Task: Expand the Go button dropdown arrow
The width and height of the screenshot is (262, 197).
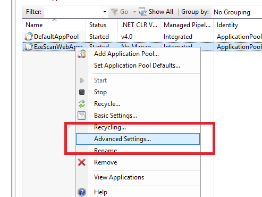Action: pos(134,12)
